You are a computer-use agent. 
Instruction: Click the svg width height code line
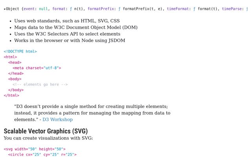pyautogui.click(x=35, y=149)
